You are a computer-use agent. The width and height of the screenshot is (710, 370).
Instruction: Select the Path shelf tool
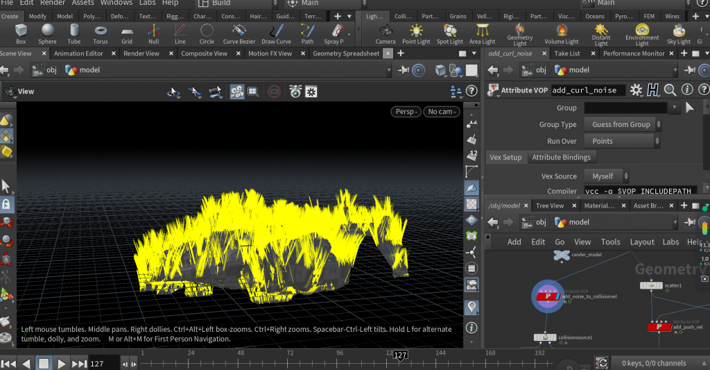[x=307, y=34]
